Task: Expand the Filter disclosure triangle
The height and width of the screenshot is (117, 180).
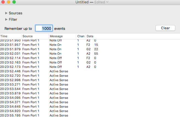Action: (x=6, y=19)
